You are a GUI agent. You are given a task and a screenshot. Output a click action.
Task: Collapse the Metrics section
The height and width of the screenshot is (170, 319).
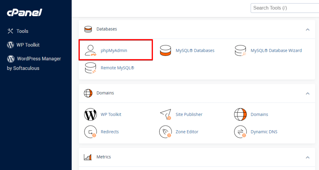tap(307, 158)
